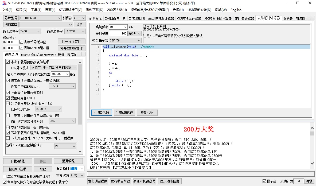
Task: Toggle 当目标文件变化时自动装载并发送下载命令
Action: [5, 182]
